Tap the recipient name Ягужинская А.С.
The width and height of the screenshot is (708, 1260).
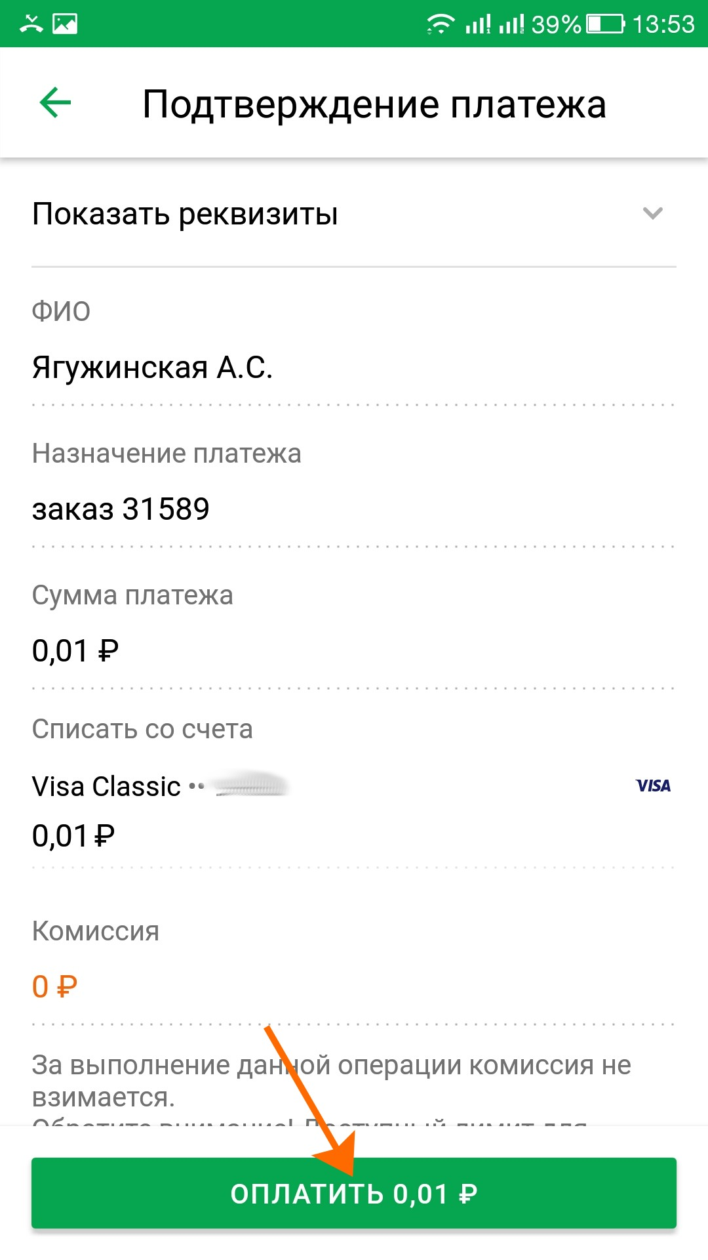pos(152,367)
